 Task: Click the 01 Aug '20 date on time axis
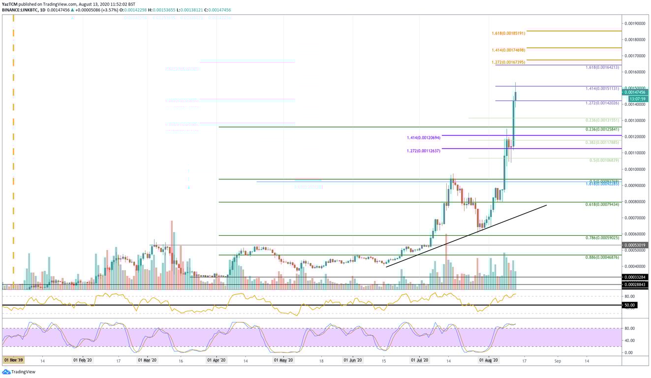point(489,360)
